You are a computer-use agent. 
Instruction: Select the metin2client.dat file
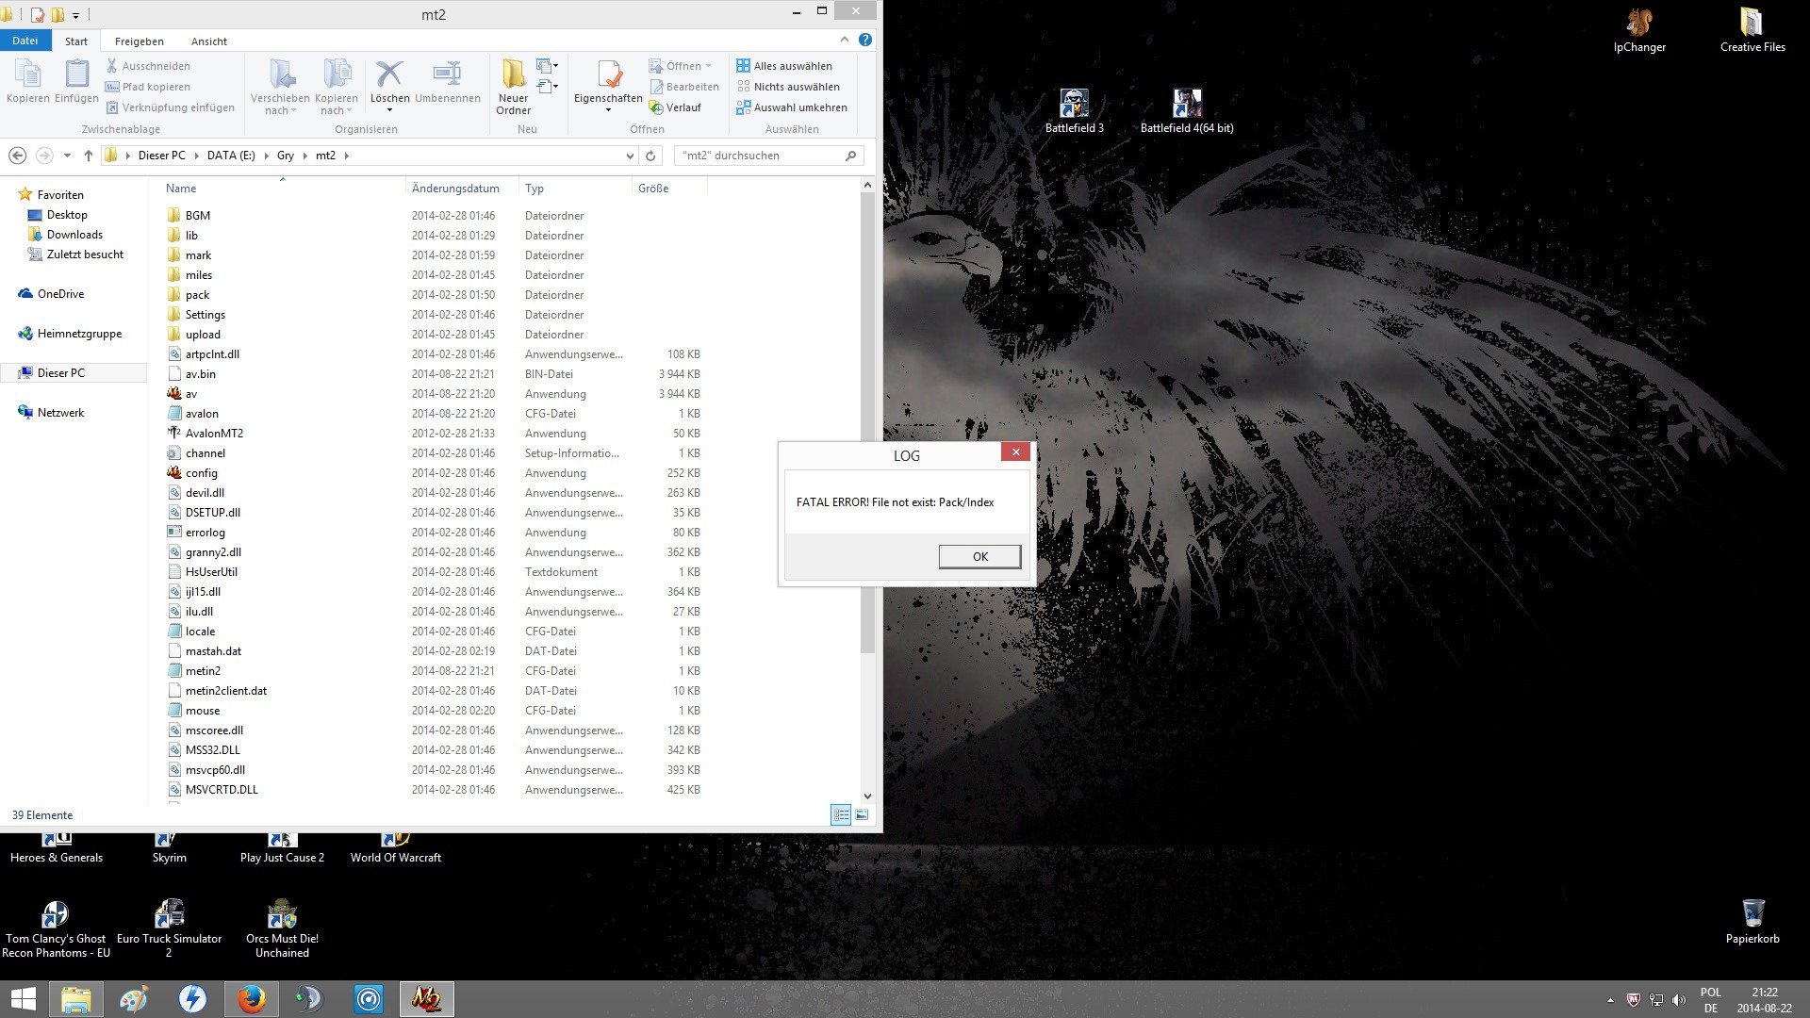(225, 691)
